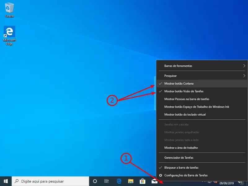Open Microsoft Store from the taskbar
Screen dimensions: 248x186
tap(143, 181)
